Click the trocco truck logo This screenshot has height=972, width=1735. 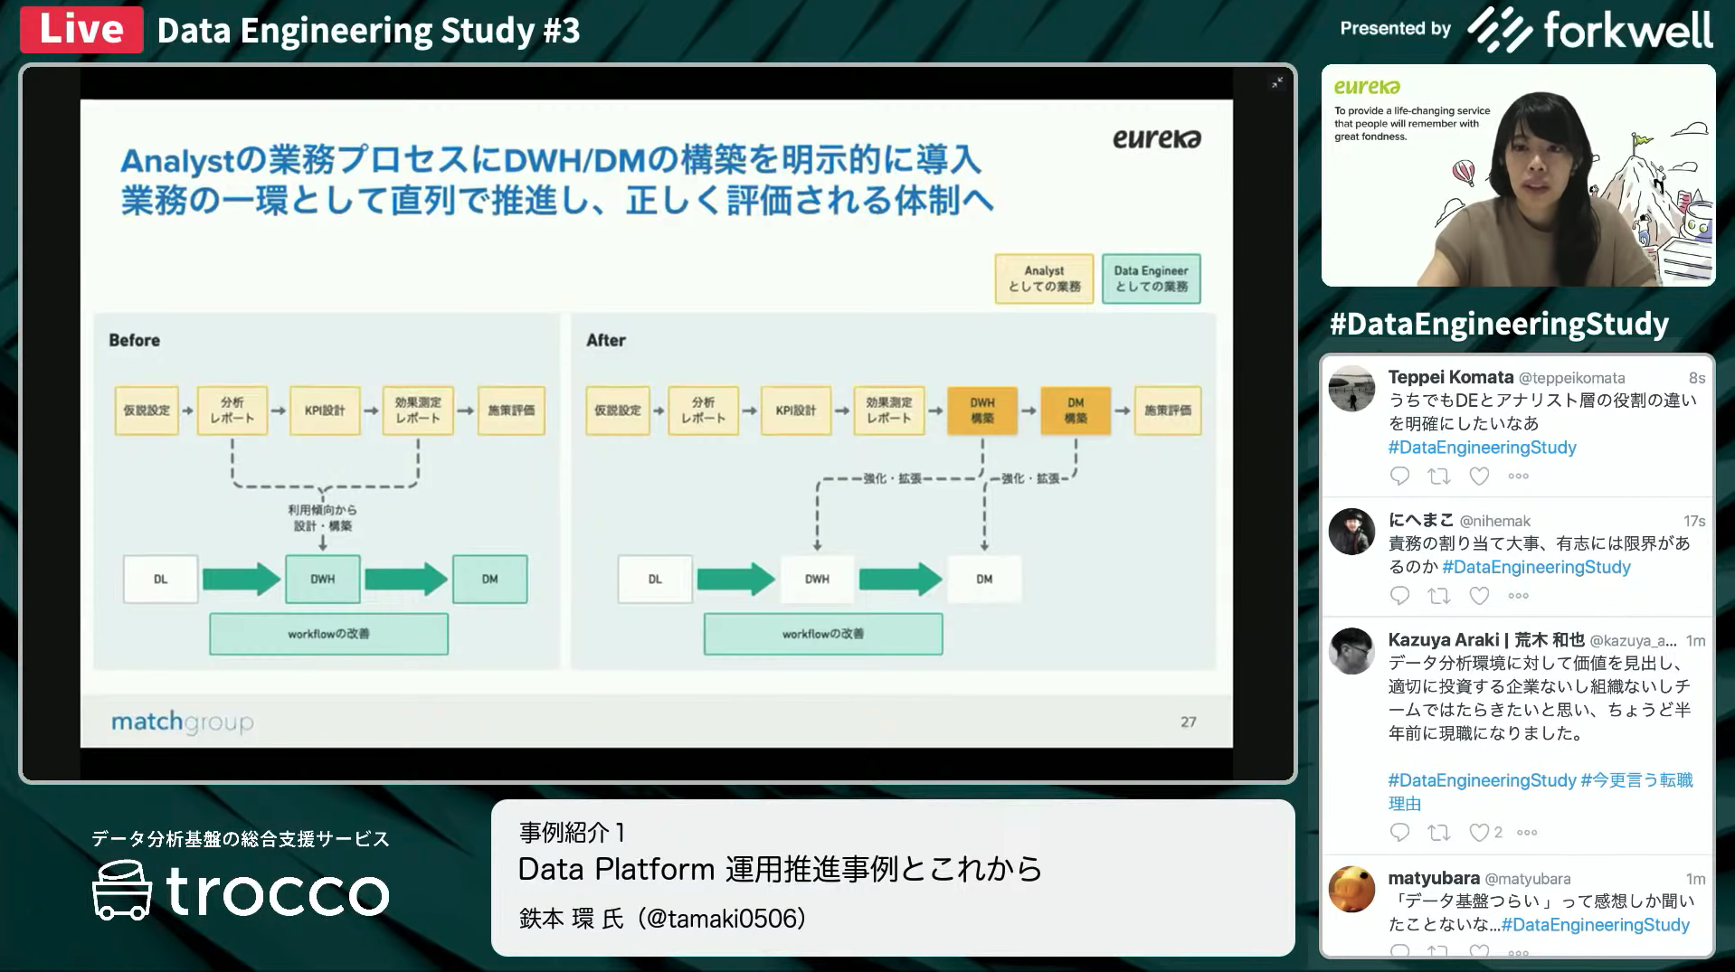(122, 891)
